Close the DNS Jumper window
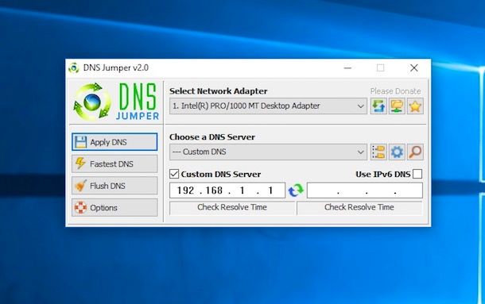The image size is (485, 304). (414, 67)
